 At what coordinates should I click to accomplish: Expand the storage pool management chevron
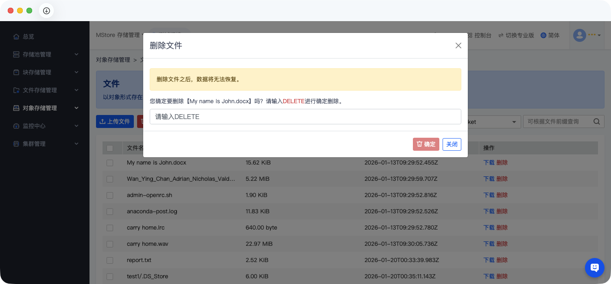pos(76,54)
